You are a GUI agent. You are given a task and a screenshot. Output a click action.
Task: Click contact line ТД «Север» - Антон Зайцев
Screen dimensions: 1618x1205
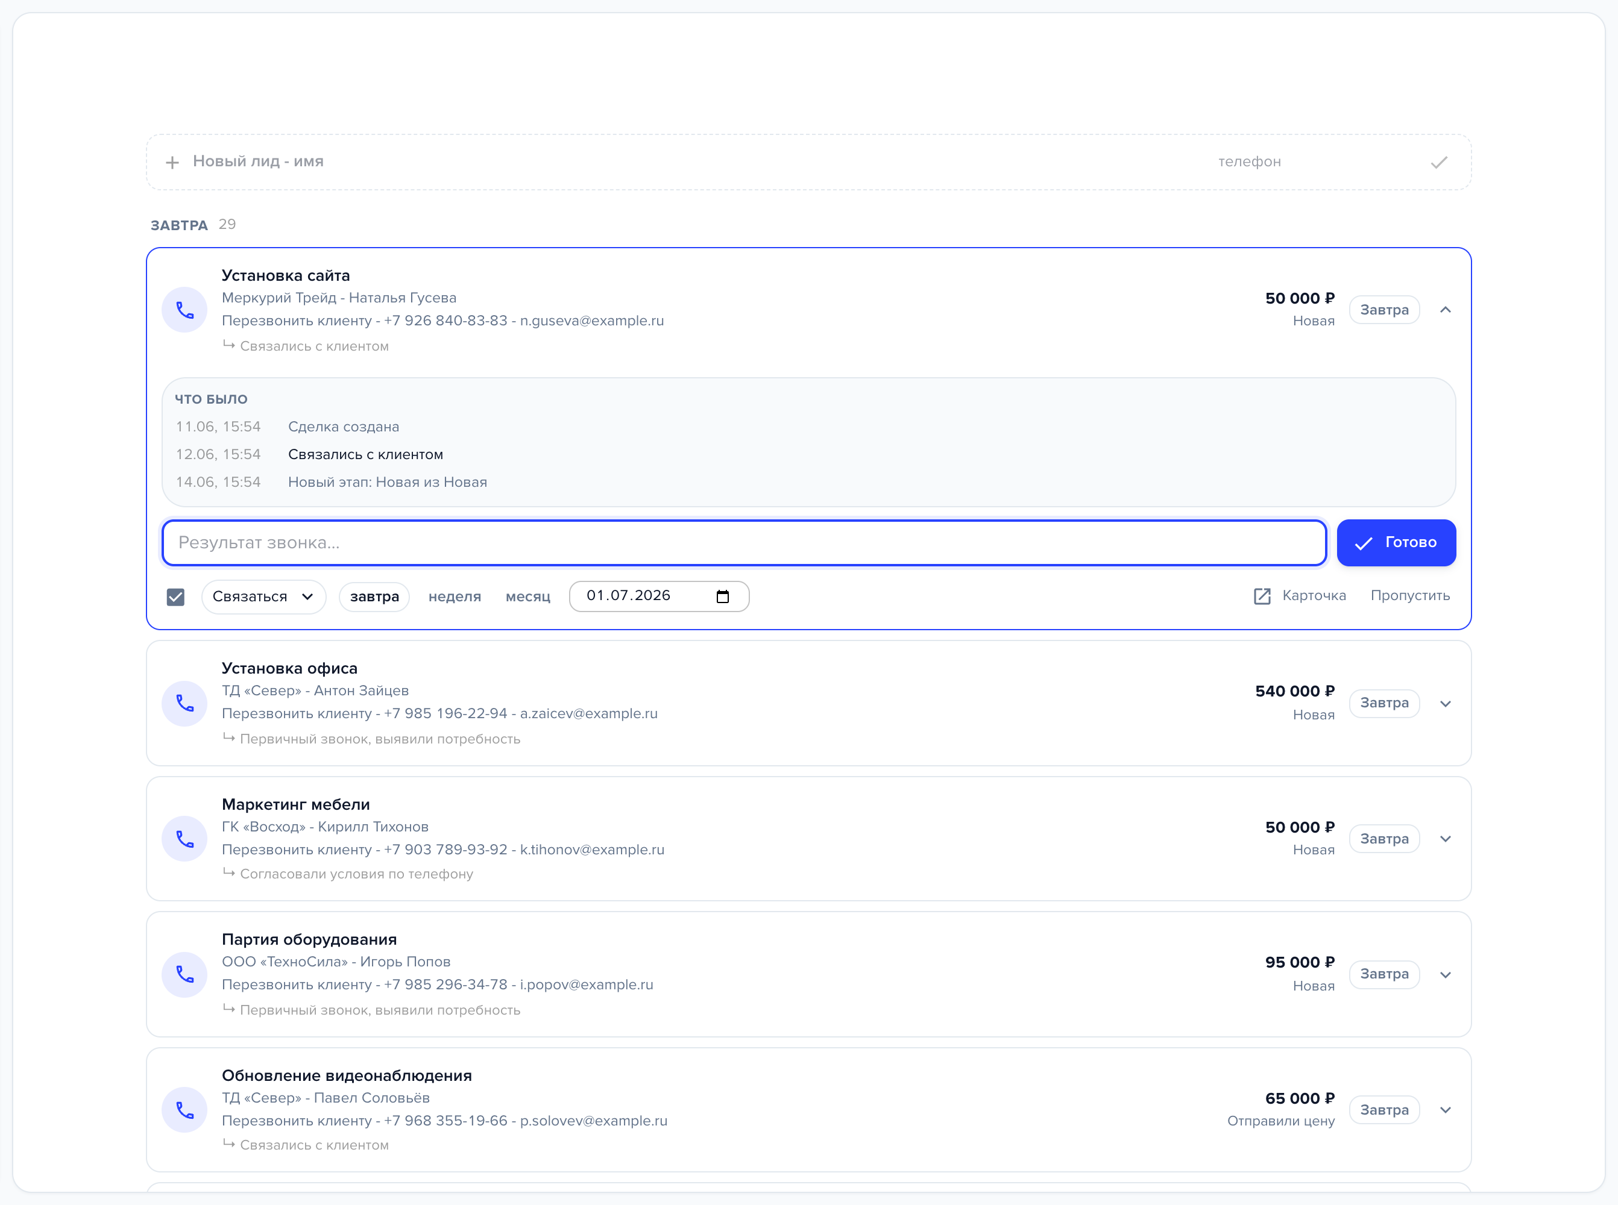tap(315, 690)
